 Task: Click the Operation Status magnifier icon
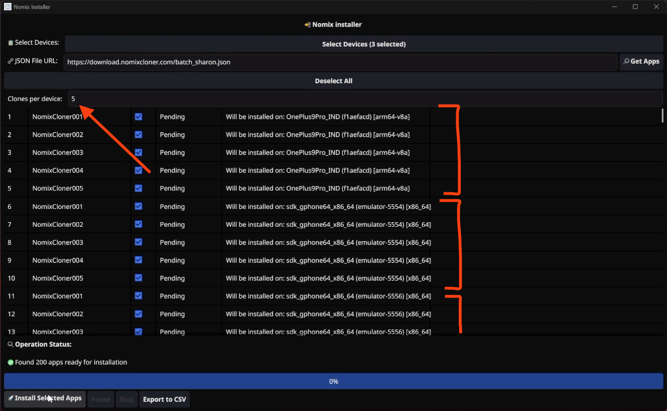[11, 344]
